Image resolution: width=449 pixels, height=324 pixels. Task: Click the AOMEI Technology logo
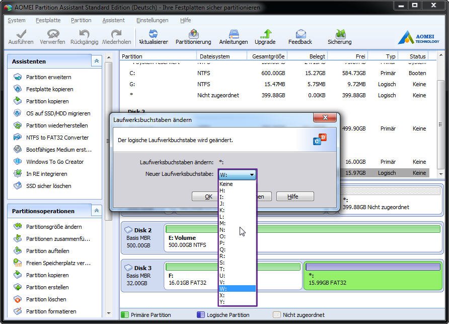point(419,38)
